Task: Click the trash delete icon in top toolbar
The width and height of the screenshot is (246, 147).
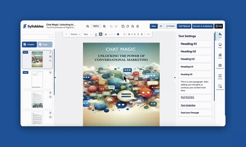Action: click(x=138, y=26)
